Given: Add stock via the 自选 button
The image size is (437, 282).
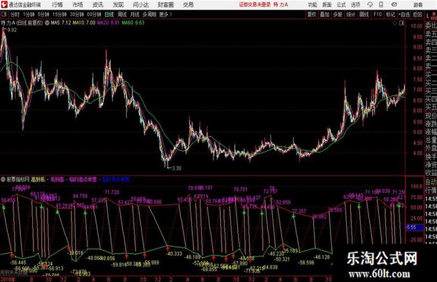Looking at the screenshot, I should click(x=404, y=14).
